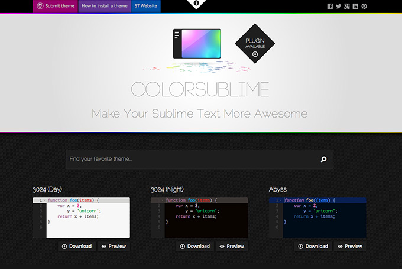Open the LinkedIn social icon
This screenshot has height=269, width=402.
click(x=355, y=6)
